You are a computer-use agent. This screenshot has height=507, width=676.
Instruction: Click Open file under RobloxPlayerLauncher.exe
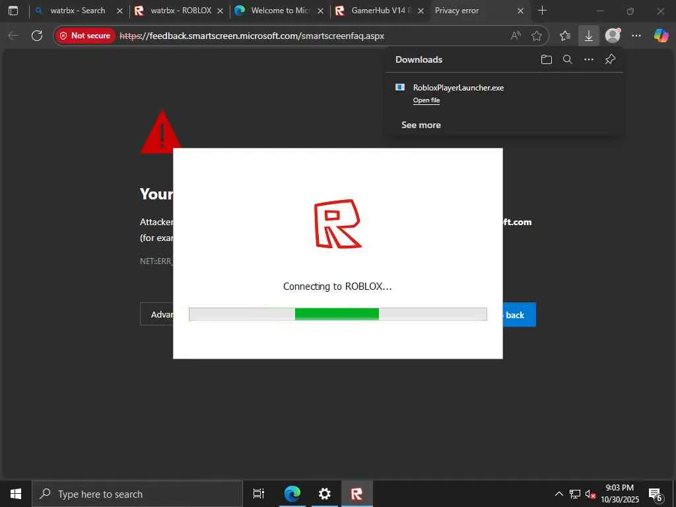426,100
